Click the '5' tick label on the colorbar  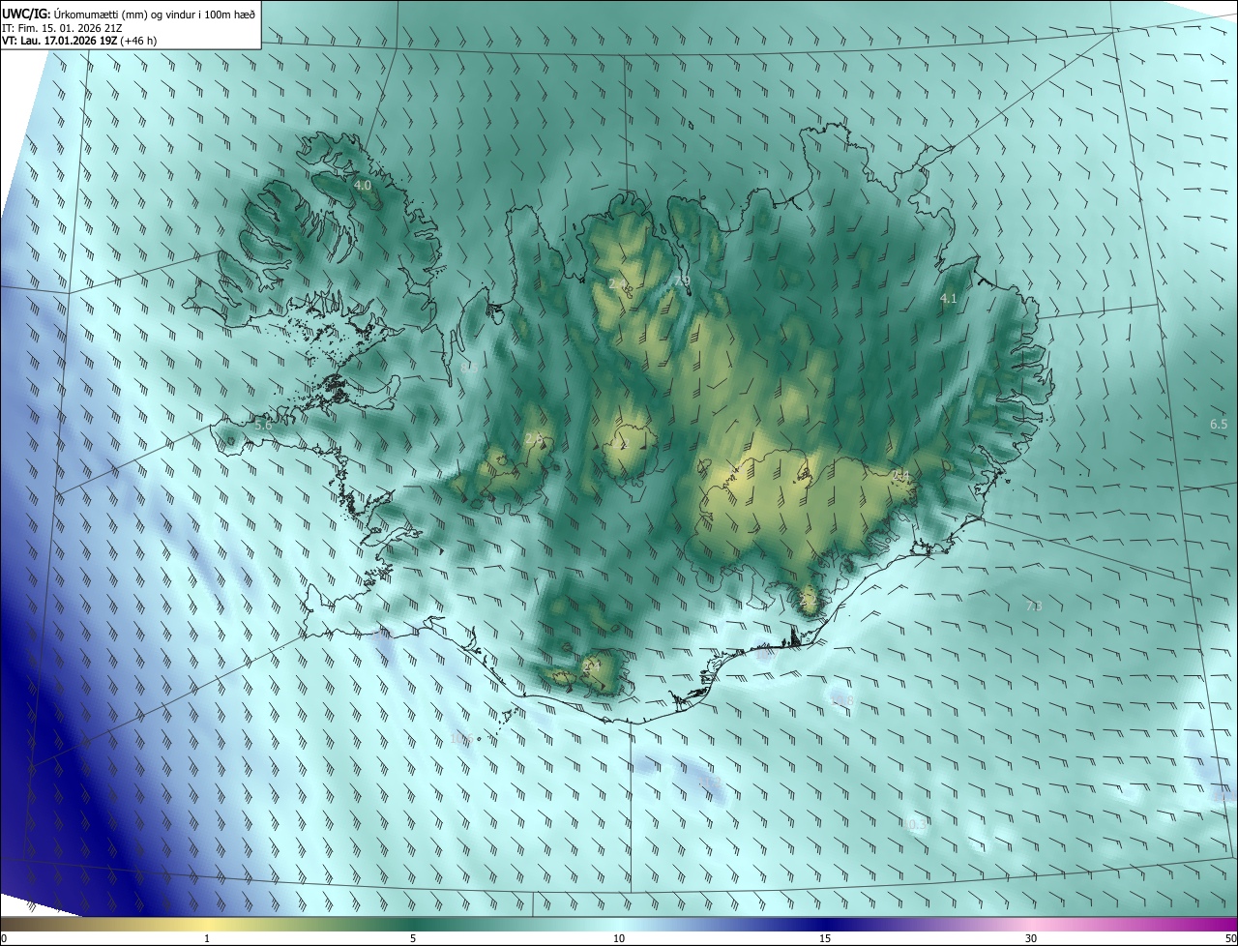click(x=413, y=939)
